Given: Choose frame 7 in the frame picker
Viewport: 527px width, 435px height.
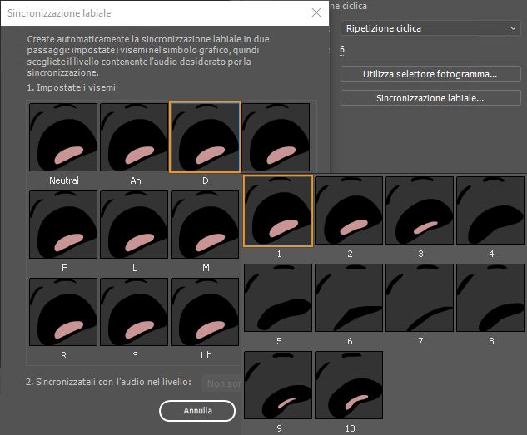Looking at the screenshot, I should point(420,298).
